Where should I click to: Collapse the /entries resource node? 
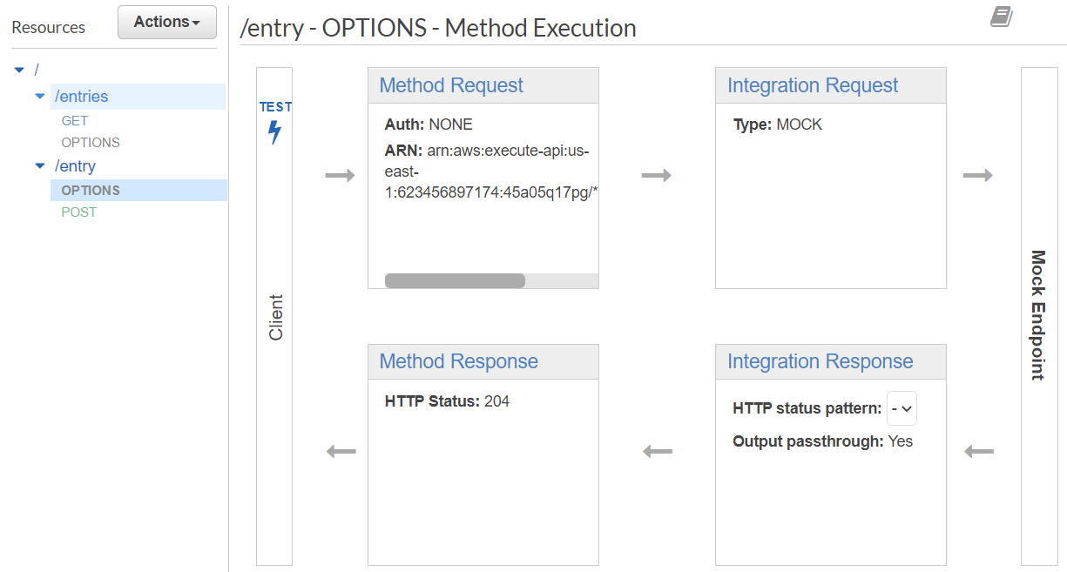(39, 97)
